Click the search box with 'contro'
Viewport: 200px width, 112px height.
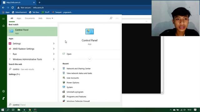coord(64,105)
